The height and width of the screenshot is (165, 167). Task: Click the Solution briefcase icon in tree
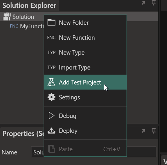[7, 16]
